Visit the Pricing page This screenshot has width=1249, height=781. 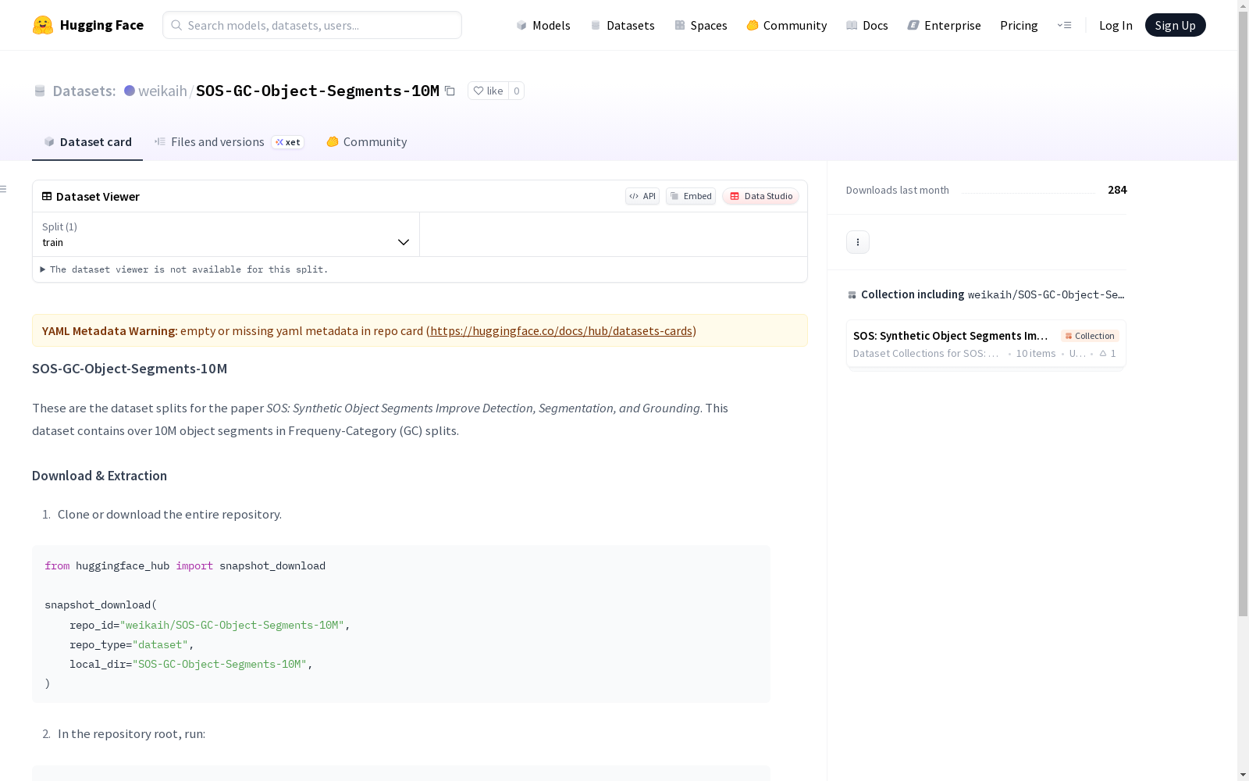(1019, 25)
